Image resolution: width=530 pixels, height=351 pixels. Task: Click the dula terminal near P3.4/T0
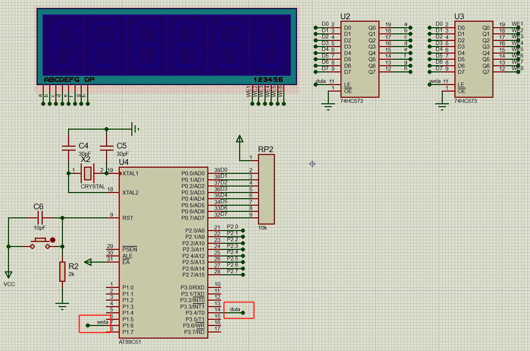point(243,313)
